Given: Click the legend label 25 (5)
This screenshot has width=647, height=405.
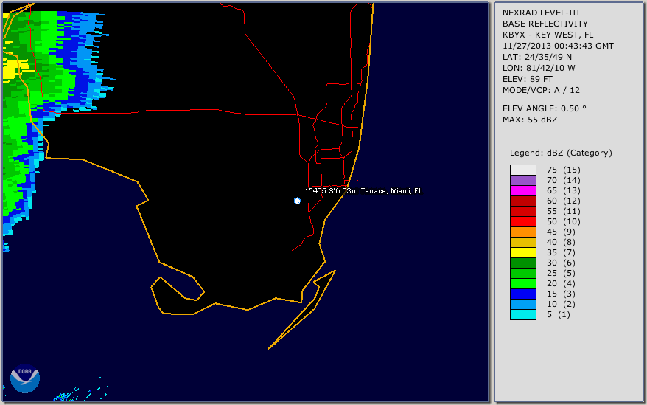Looking at the screenshot, I should 561,273.
